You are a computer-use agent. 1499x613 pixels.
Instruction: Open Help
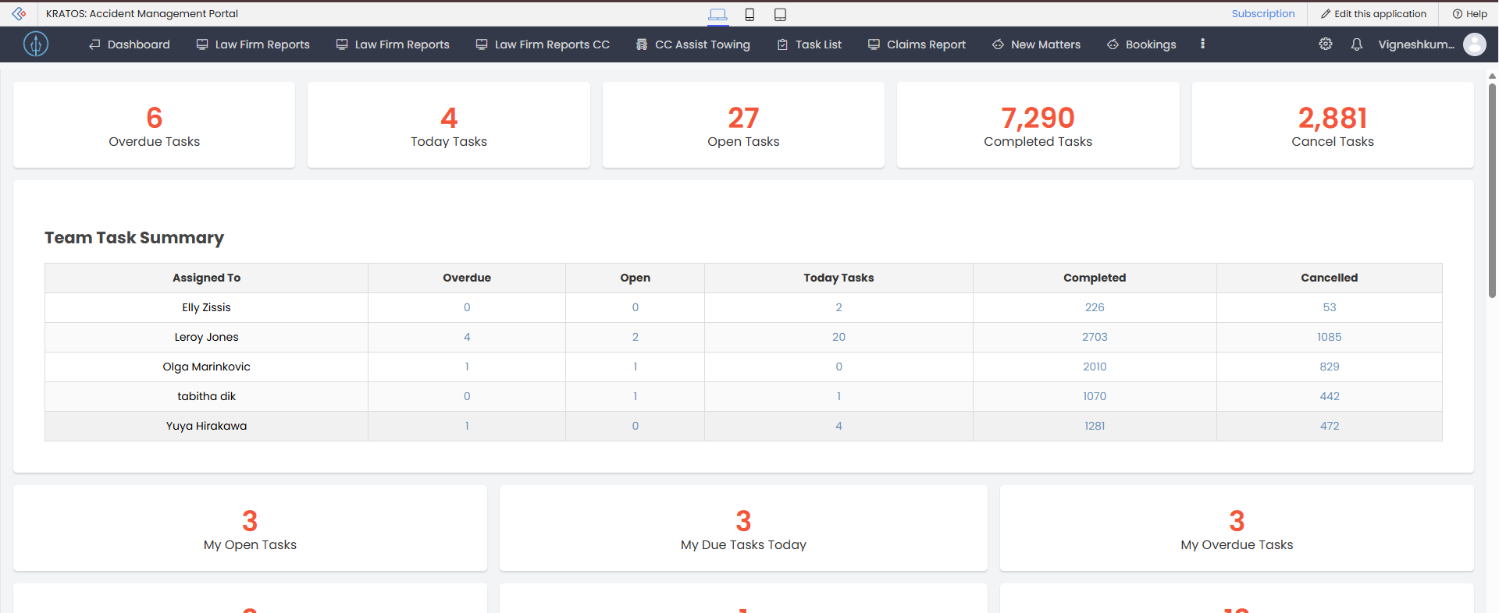(1469, 13)
